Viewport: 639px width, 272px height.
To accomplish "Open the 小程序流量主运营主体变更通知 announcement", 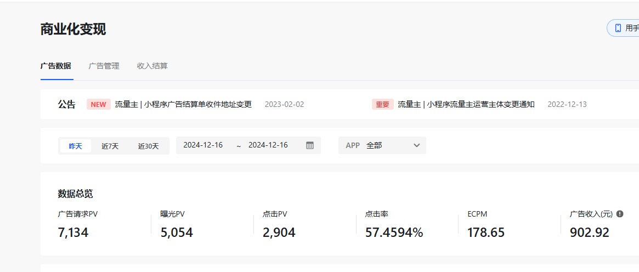I will coord(466,104).
